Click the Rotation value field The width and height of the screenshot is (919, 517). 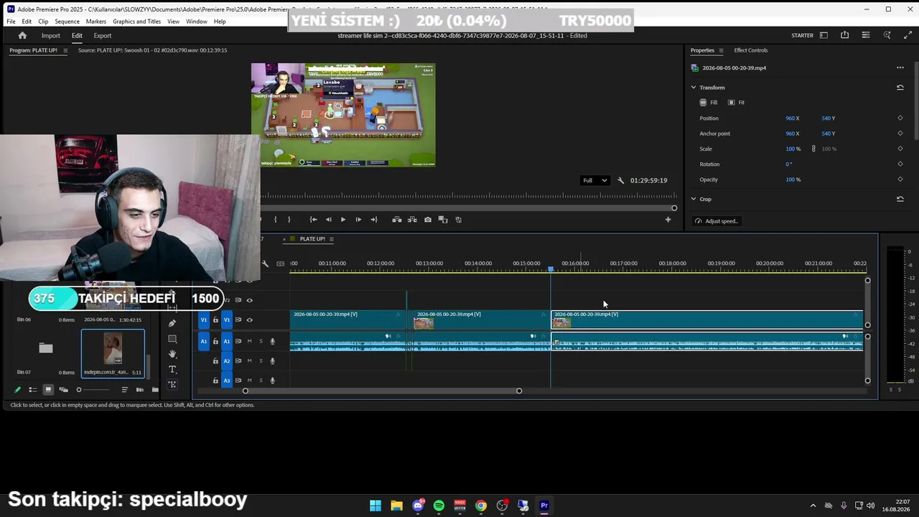point(788,164)
